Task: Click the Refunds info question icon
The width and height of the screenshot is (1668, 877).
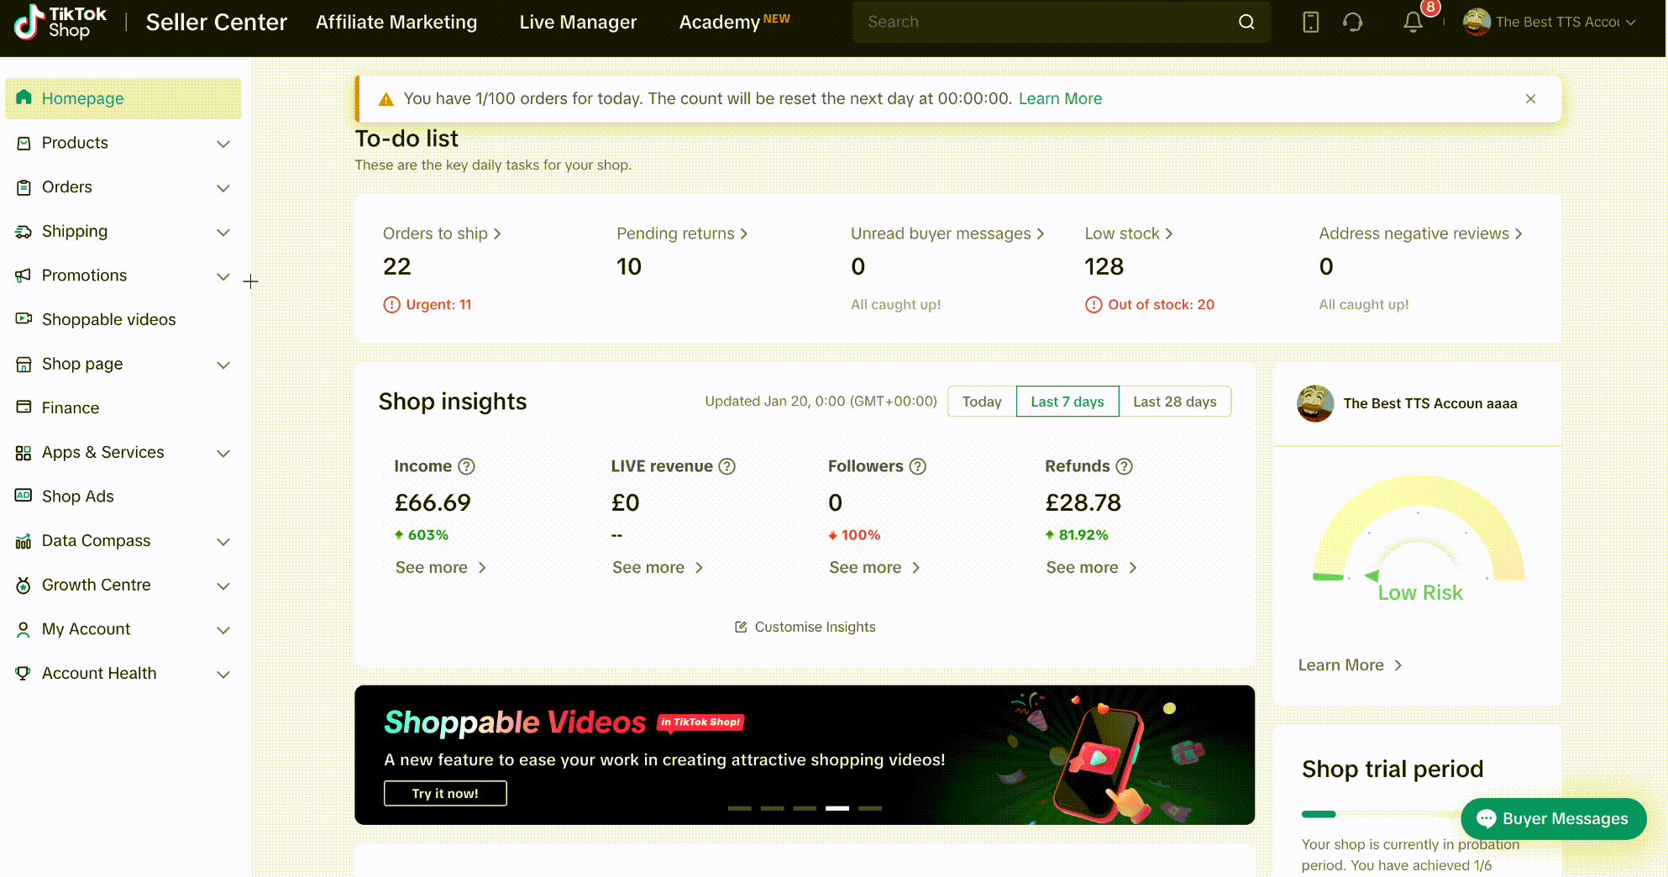Action: click(x=1124, y=466)
